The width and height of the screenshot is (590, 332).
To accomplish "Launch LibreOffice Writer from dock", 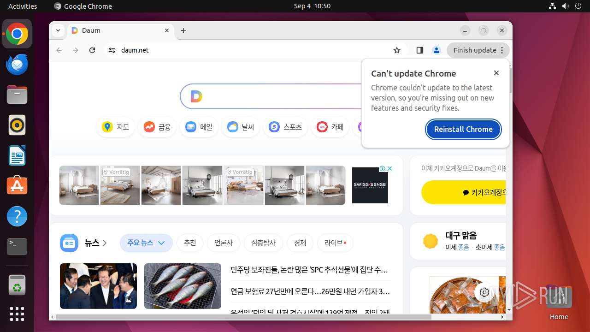I will coord(17,155).
